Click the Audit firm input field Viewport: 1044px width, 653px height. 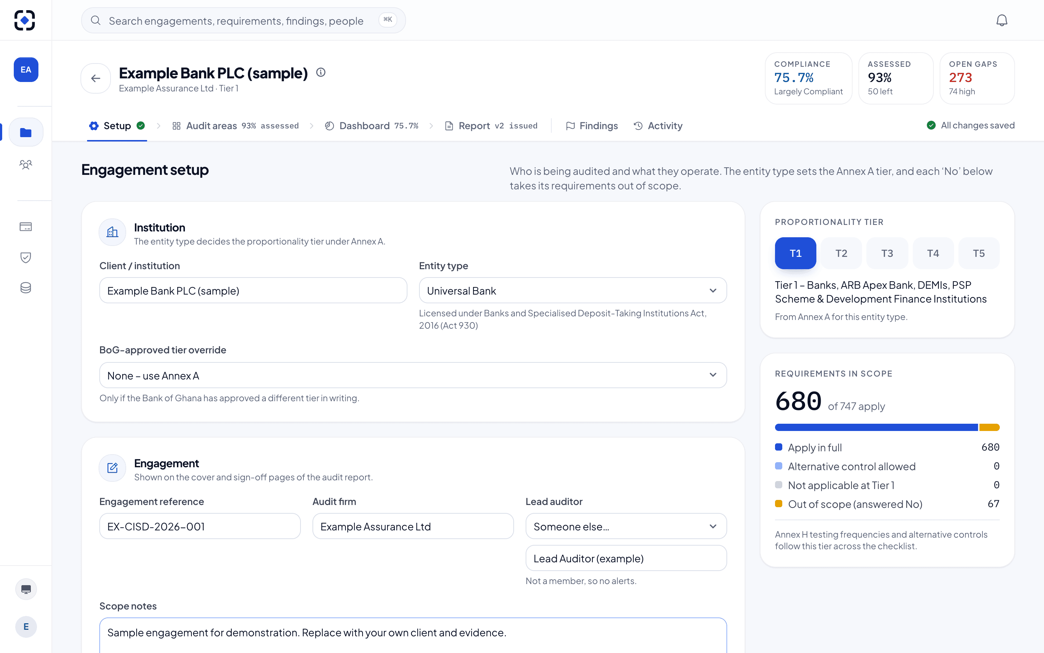[413, 526]
